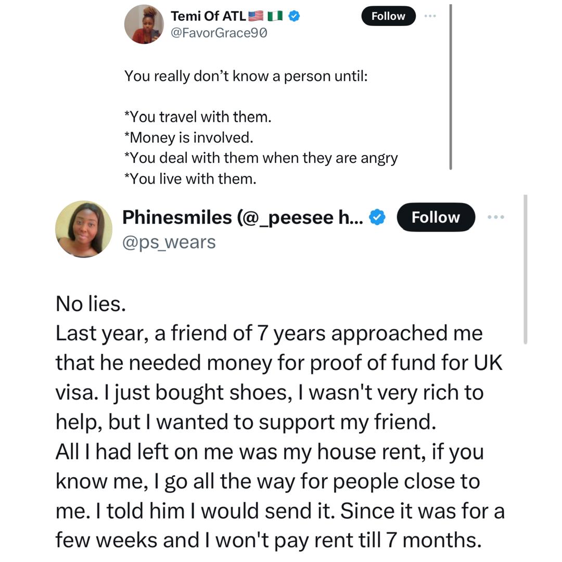Viewport: 562px width, 562px height.
Task: Click the US flag emoji beside Temi's name
Action: 256,16
